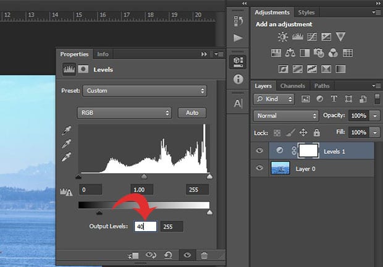Image resolution: width=383 pixels, height=267 pixels.
Task: Open the Adjustments panel flyout menu
Action: pyautogui.click(x=376, y=12)
